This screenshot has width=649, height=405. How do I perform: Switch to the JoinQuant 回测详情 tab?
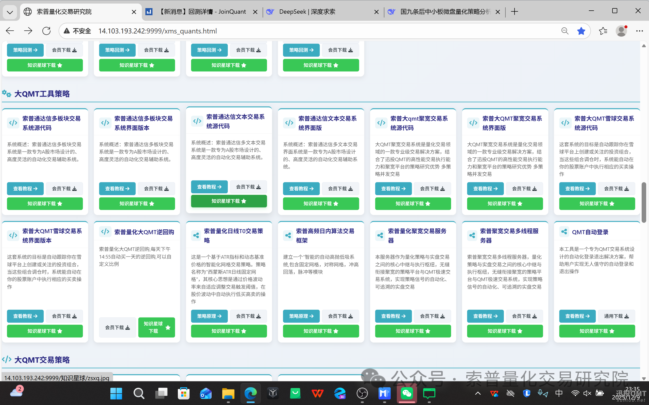(203, 11)
